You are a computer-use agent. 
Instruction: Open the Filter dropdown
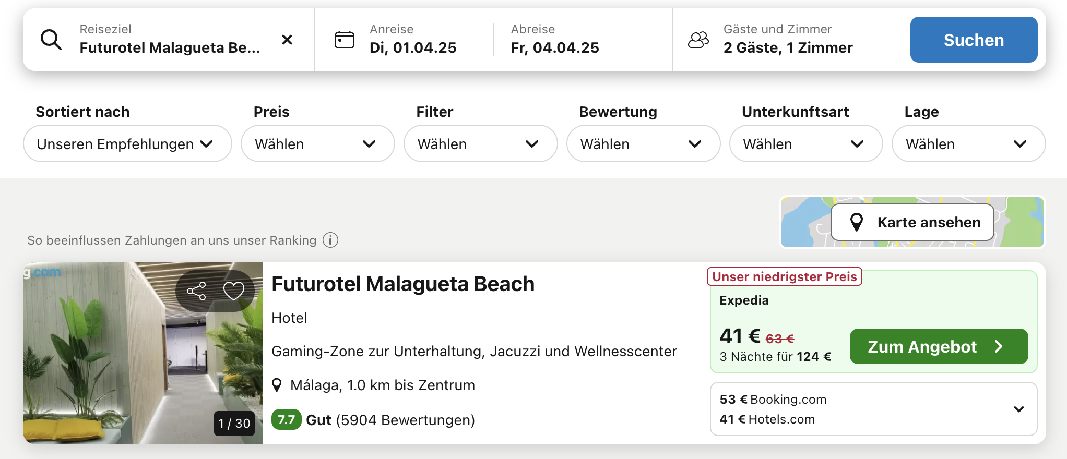pos(480,143)
